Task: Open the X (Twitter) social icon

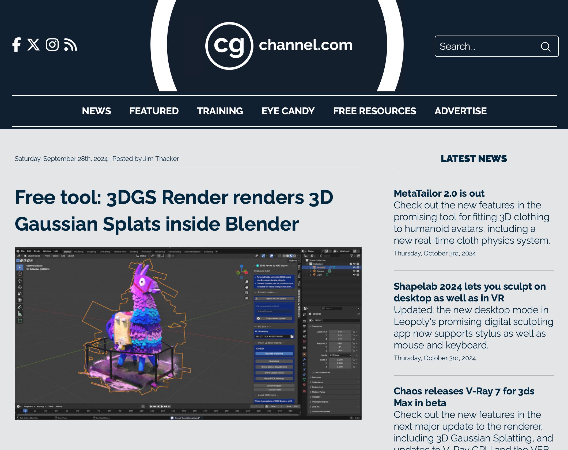Action: (34, 45)
